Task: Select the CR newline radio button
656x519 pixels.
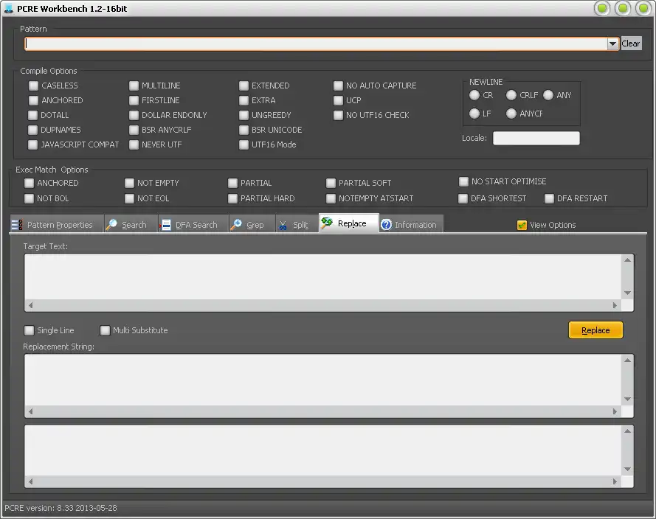Action: pos(474,95)
